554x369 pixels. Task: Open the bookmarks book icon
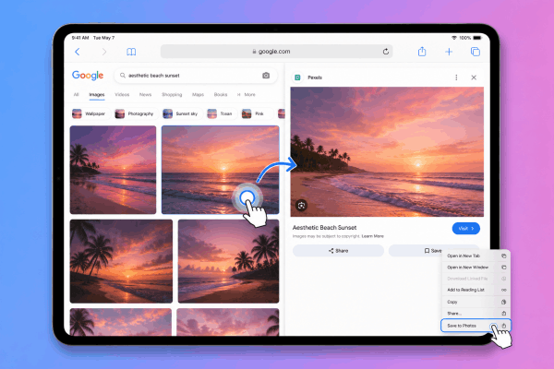(131, 52)
